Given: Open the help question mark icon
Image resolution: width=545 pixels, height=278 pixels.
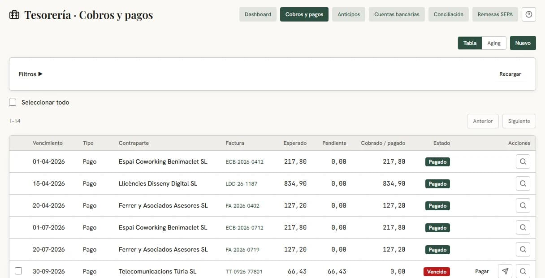Looking at the screenshot, I should pos(529,14).
